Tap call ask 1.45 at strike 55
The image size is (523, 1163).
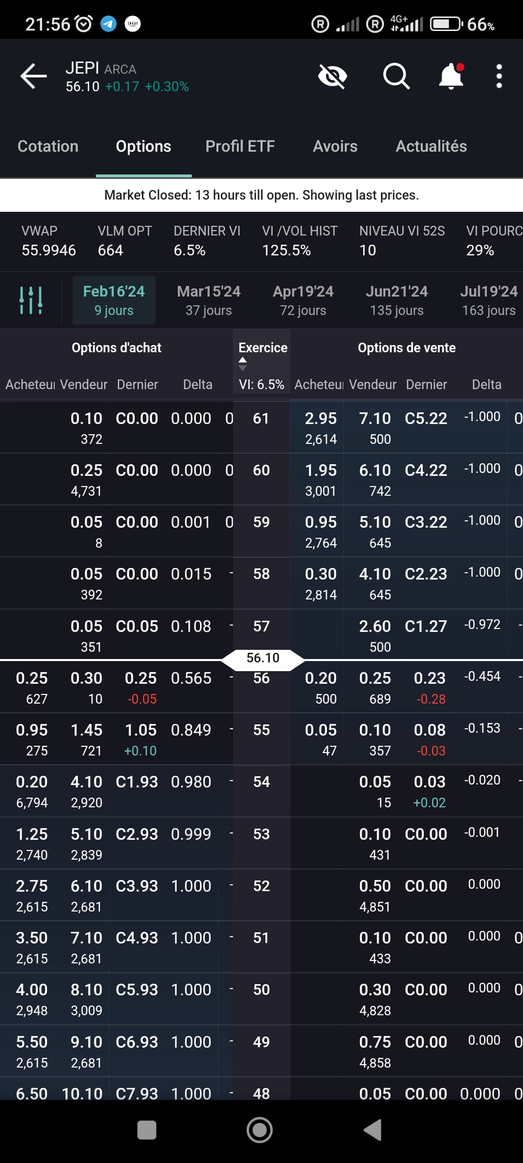pyautogui.click(x=87, y=730)
